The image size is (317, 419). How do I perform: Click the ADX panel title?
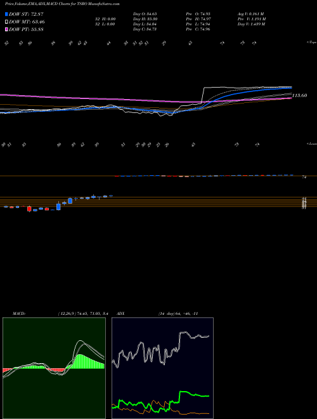[x=121, y=314]
